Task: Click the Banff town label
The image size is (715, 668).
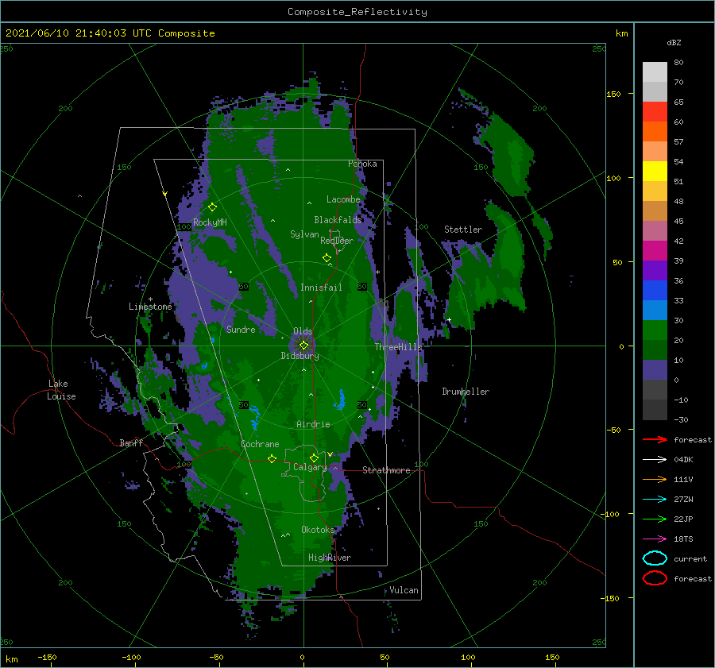Action: 131,442
